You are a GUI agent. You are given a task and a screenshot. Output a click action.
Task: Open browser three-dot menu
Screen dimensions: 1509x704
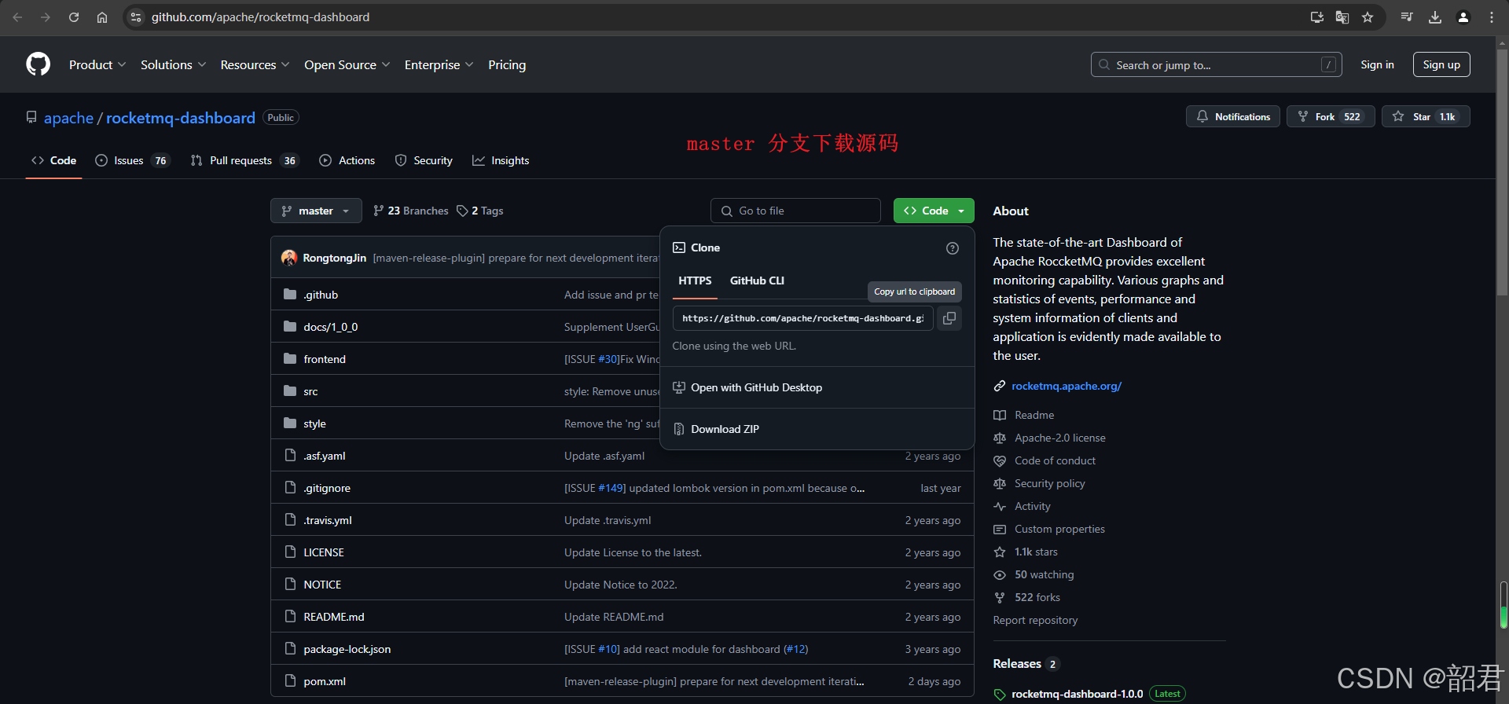tap(1492, 17)
